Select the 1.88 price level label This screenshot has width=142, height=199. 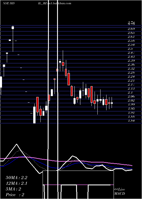coord(131,117)
